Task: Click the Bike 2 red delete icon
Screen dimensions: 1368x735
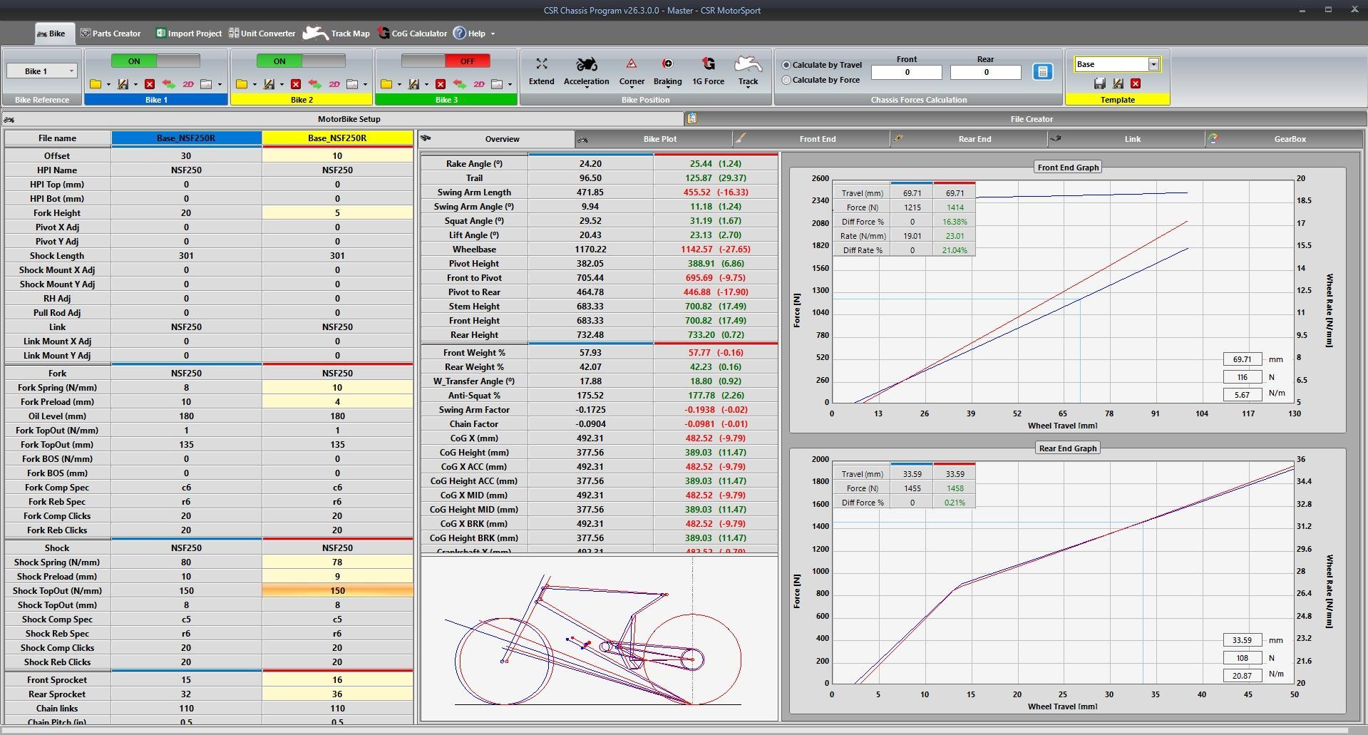Action: tap(296, 84)
